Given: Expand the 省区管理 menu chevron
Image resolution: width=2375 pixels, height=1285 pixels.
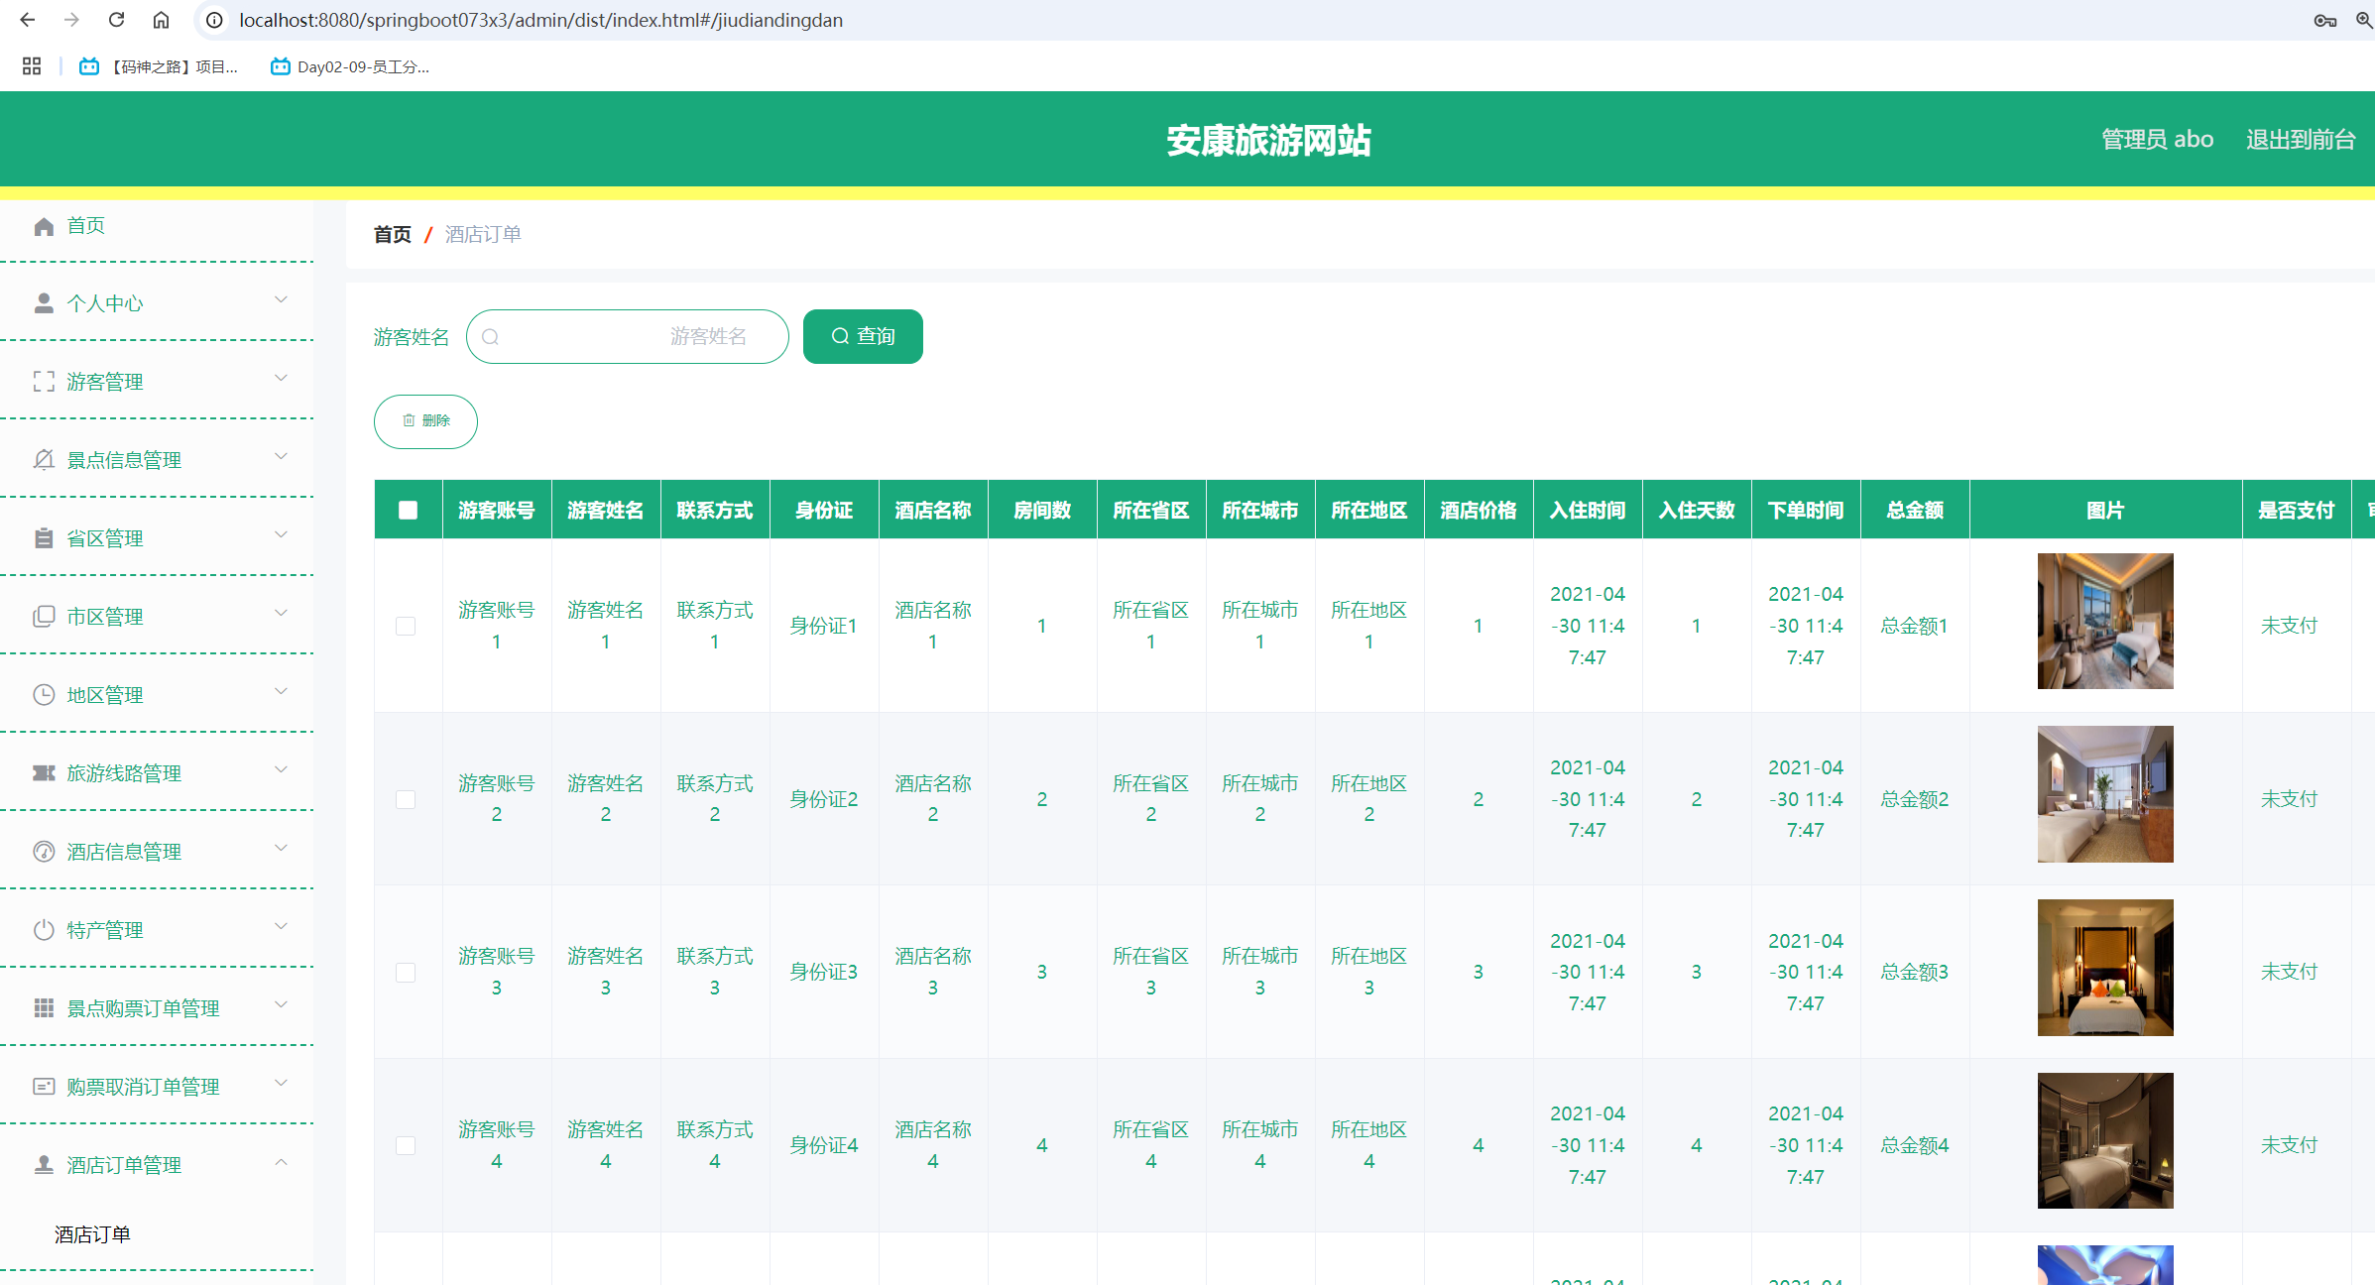Looking at the screenshot, I should click(x=281, y=534).
